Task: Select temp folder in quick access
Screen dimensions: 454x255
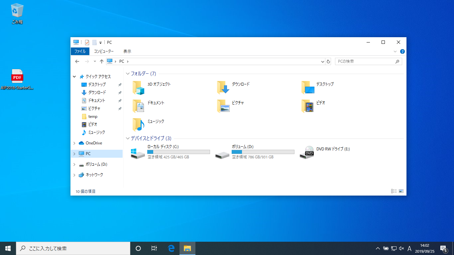Action: pyautogui.click(x=93, y=117)
